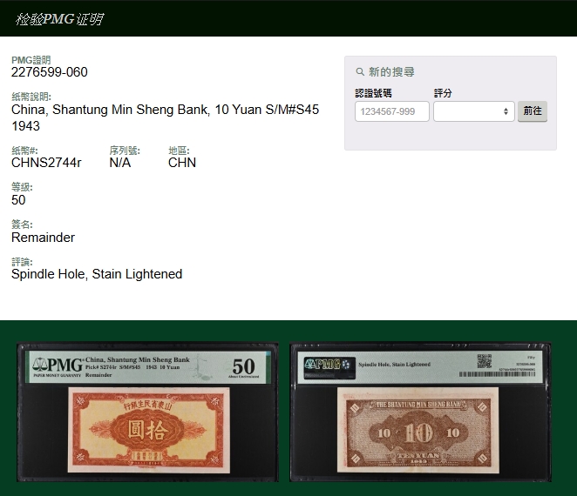Click the 認證號碼 field label

point(373,93)
